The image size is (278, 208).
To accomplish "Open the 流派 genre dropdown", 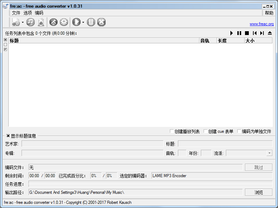I will click(x=269, y=153).
